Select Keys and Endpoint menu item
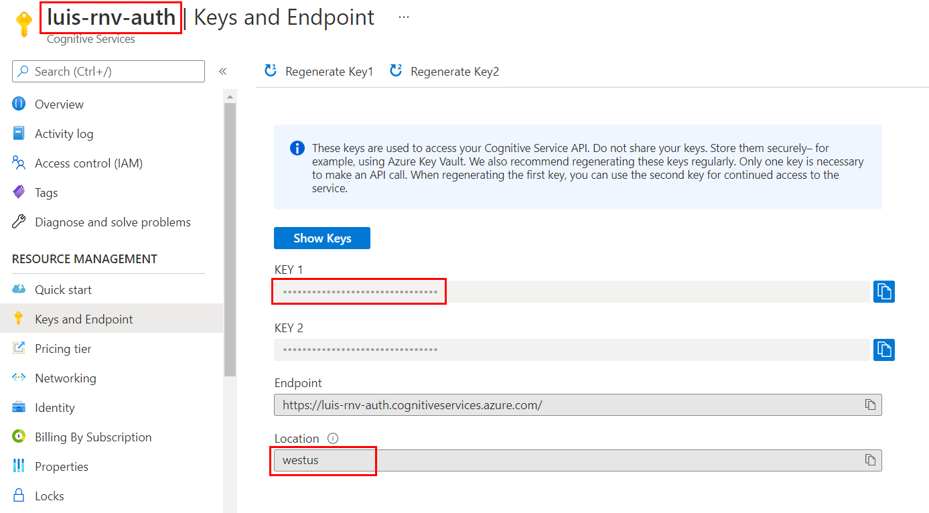Screen dimensions: 929x513 tap(112, 319)
